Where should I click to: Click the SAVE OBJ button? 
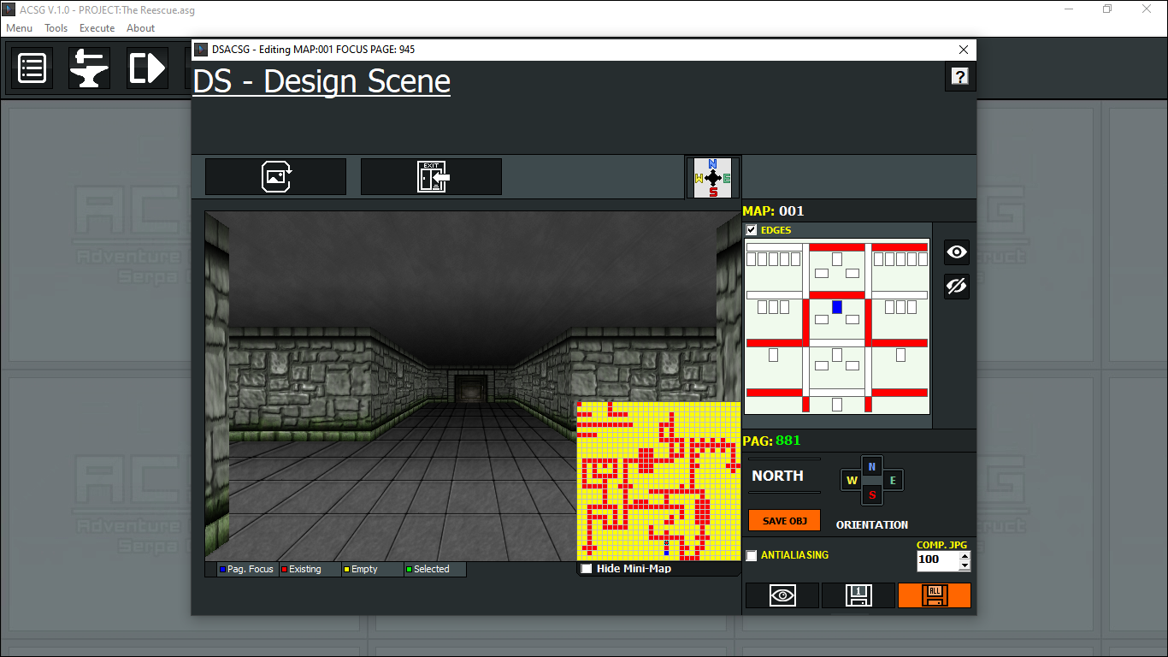tap(784, 520)
